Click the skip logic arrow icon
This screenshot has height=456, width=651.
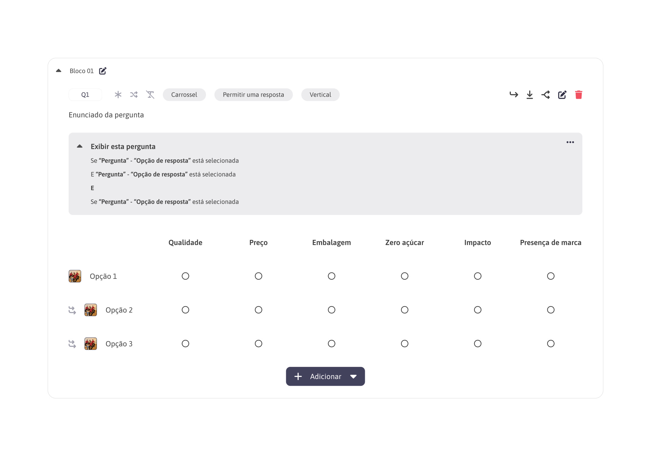point(514,95)
